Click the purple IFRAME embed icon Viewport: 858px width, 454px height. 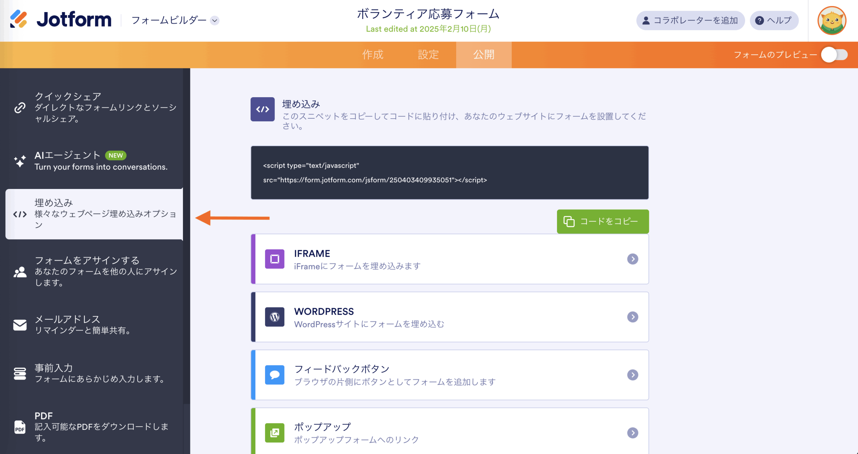[x=274, y=259]
